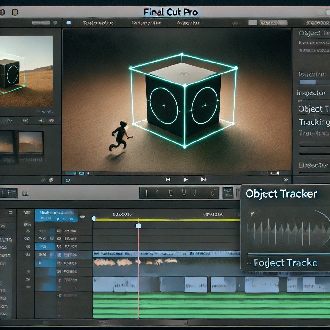Click the second filter icon under browser preview
The height and width of the screenshot is (330, 330).
[25, 121]
